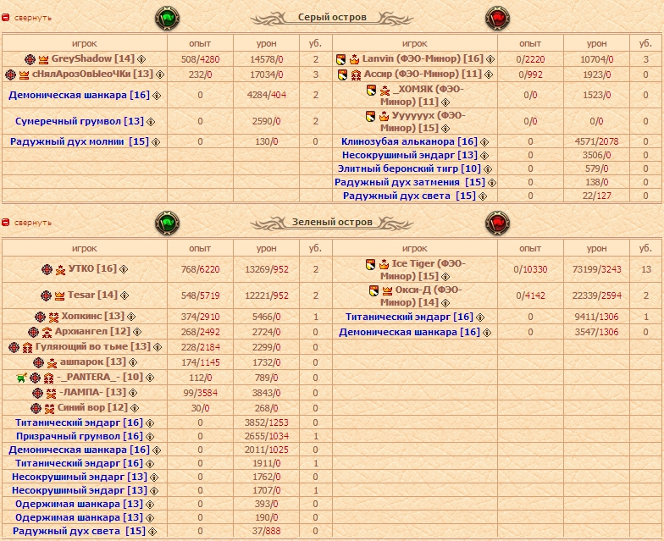Open Призрачный грумвол [16] link

(x=80, y=437)
